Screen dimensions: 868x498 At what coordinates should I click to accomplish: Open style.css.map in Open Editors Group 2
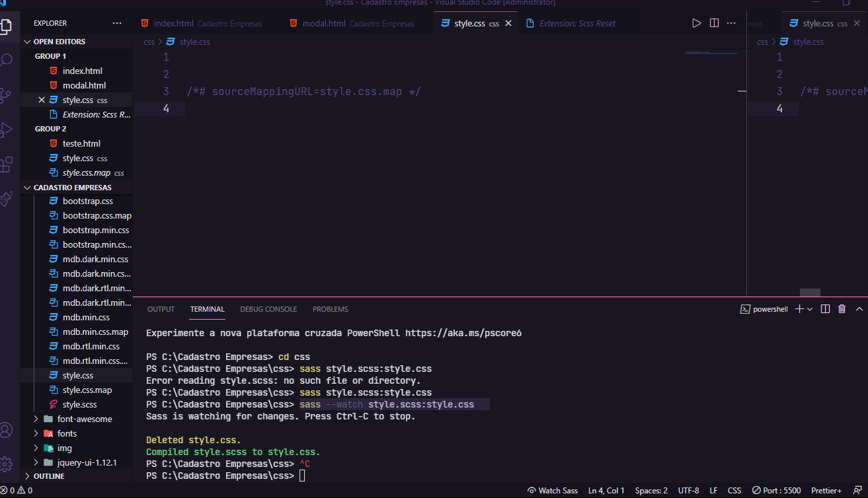pyautogui.click(x=86, y=172)
